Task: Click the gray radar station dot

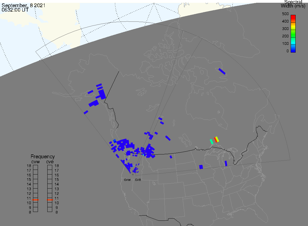Action: click(133, 175)
